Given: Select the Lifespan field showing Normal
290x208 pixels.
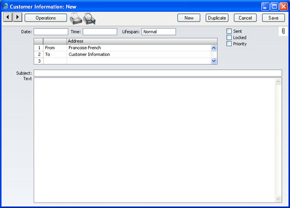Looking at the screenshot, I should pos(158,32).
